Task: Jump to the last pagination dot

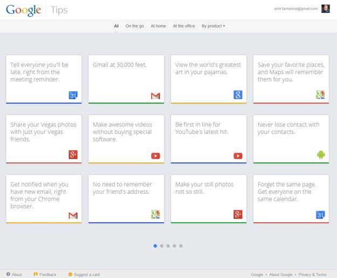Action: [181, 246]
